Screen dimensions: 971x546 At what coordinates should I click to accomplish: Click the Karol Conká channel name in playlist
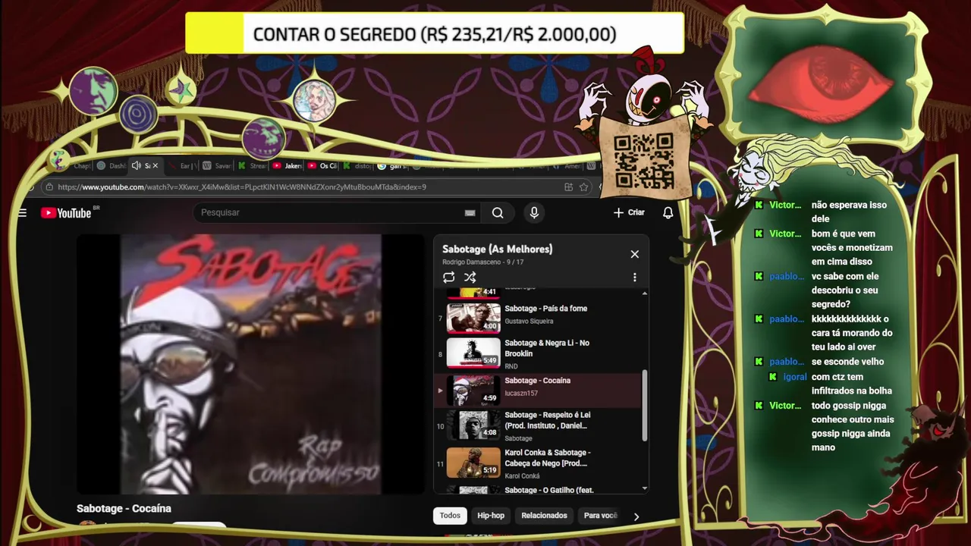(x=521, y=476)
